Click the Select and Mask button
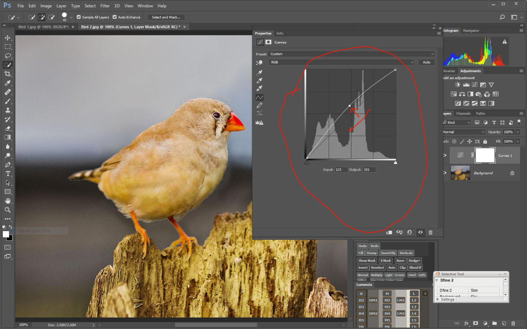 coord(166,18)
